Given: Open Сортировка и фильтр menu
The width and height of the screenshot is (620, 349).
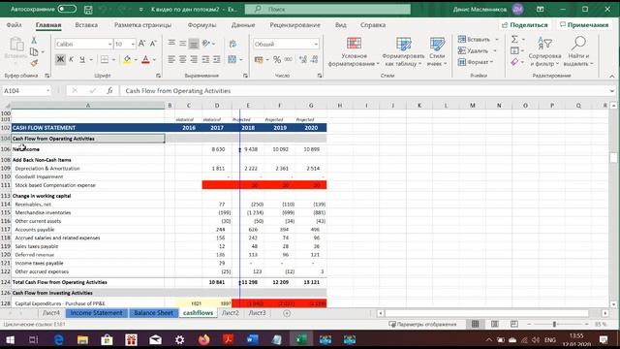Looking at the screenshot, I should pyautogui.click(x=544, y=51).
